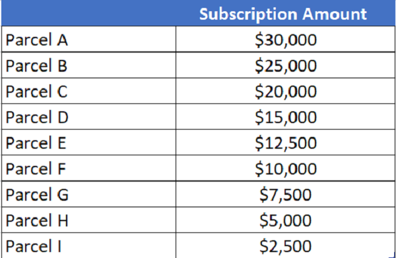The image size is (396, 258).
Task: Click the Parcel E label cell
Action: point(88,142)
